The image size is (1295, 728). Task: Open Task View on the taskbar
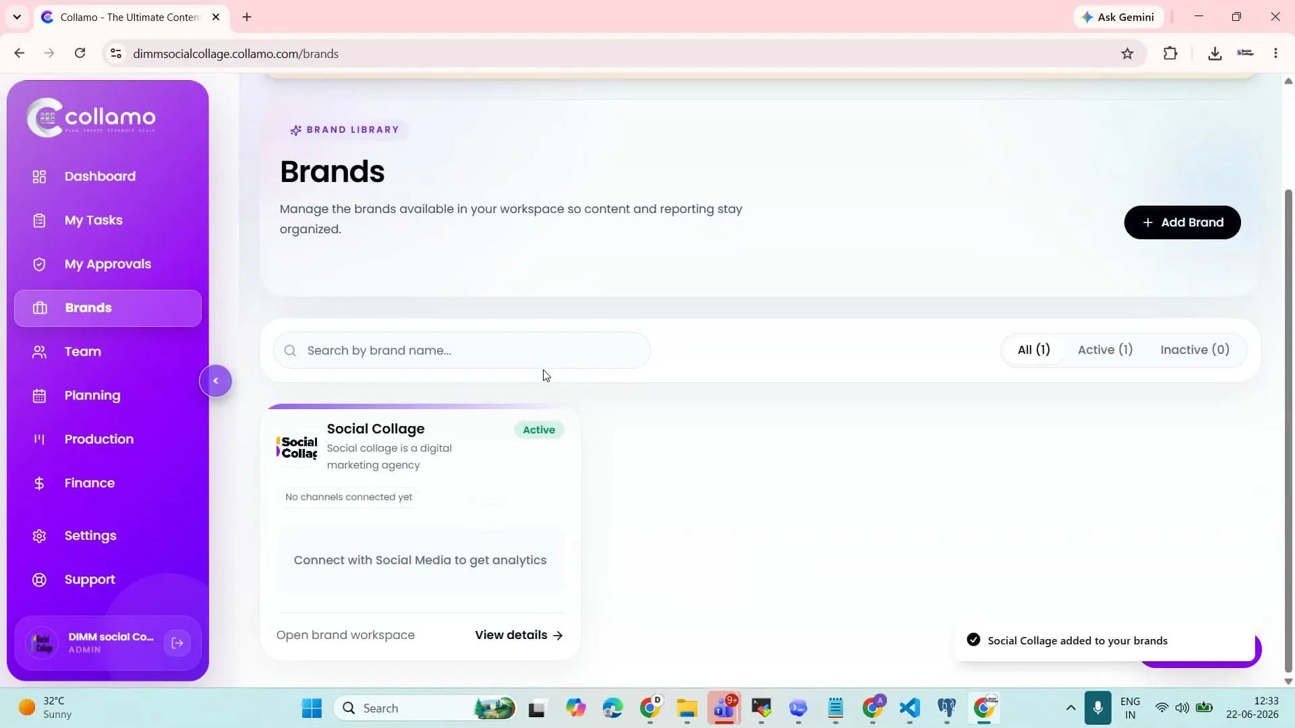coord(536,708)
